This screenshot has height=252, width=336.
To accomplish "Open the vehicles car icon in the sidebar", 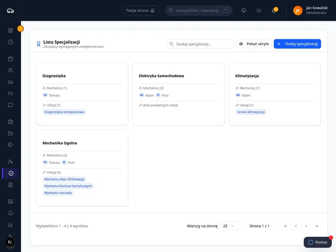I will point(10,82).
